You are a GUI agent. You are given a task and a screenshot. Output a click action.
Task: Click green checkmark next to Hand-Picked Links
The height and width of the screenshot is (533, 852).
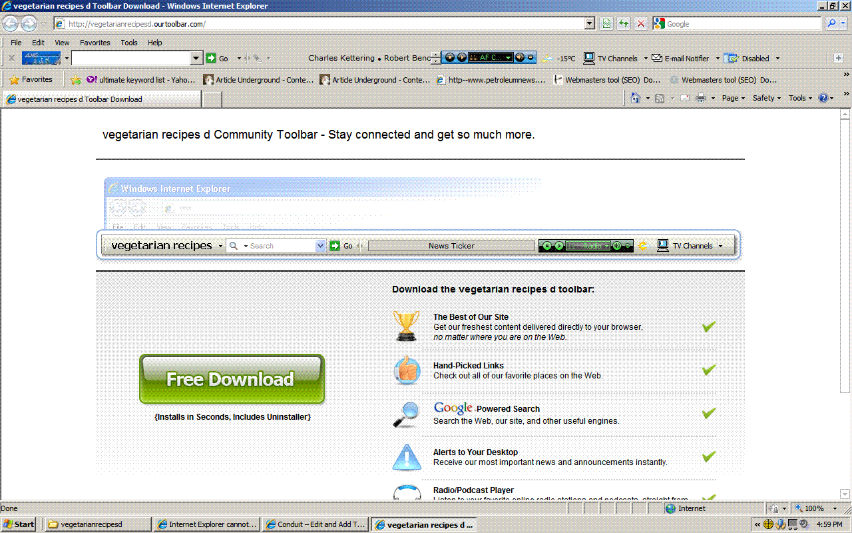click(x=709, y=370)
